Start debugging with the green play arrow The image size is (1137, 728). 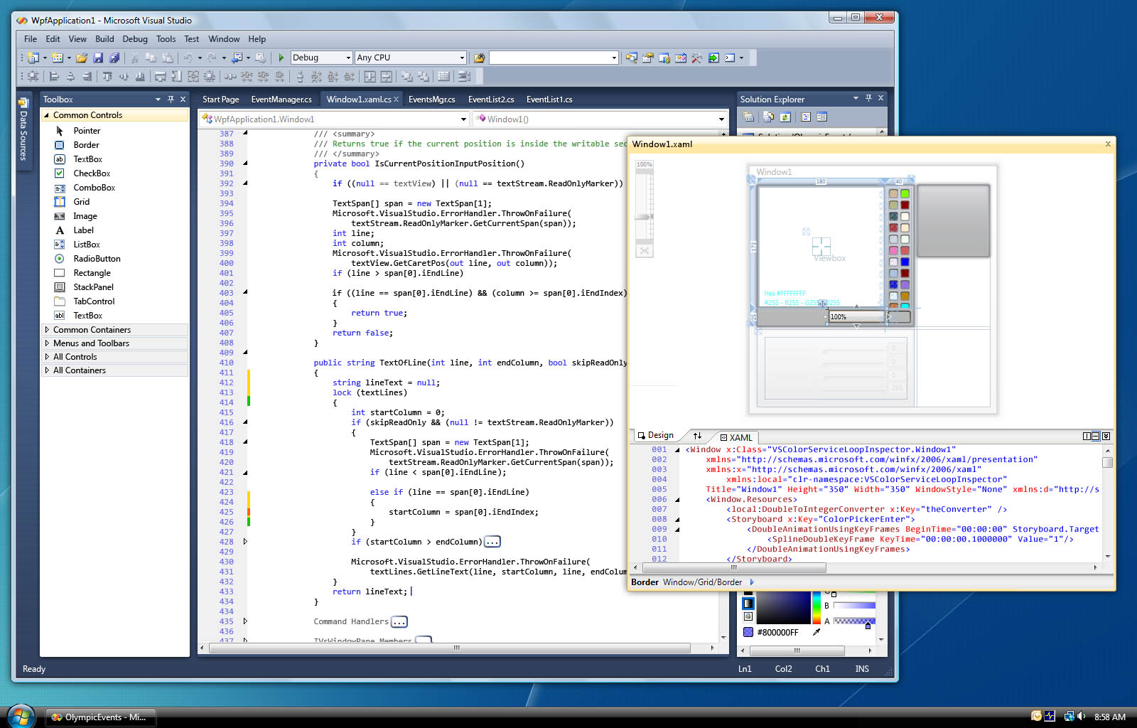(281, 58)
